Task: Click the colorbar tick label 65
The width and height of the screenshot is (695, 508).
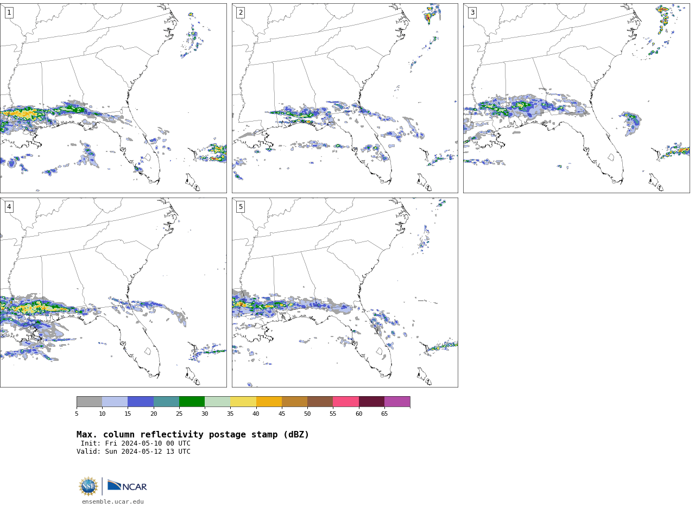Action: [x=384, y=414]
